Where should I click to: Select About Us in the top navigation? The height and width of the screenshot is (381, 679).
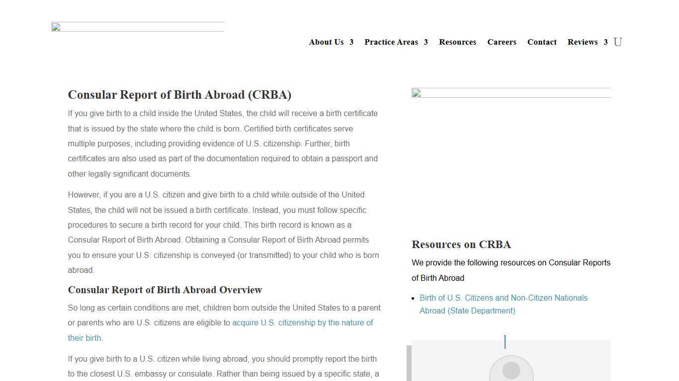(326, 42)
